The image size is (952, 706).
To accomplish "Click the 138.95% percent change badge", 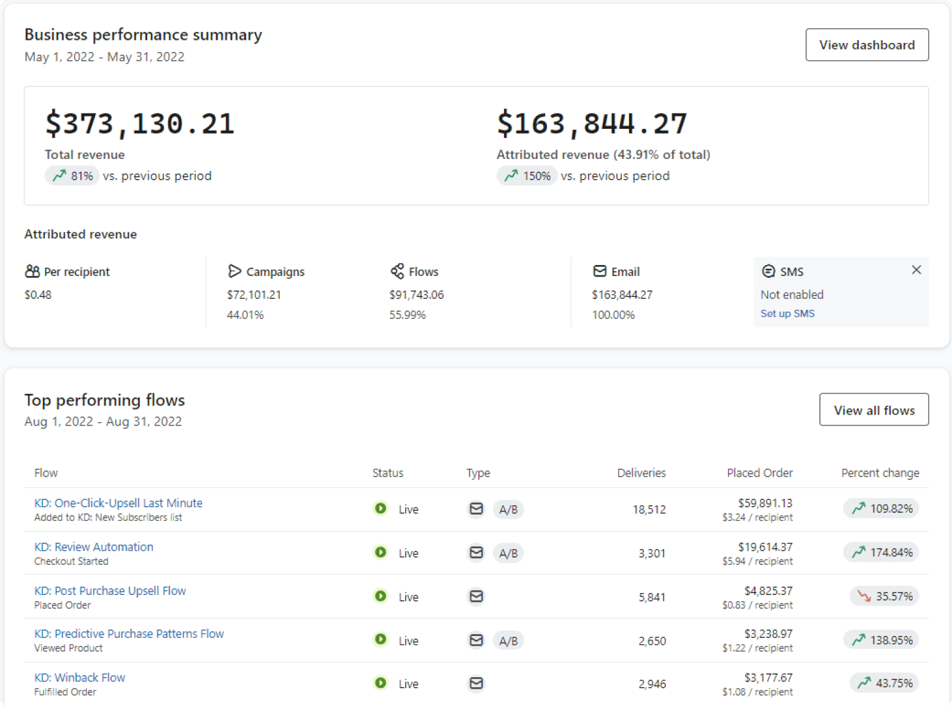I will [x=881, y=640].
